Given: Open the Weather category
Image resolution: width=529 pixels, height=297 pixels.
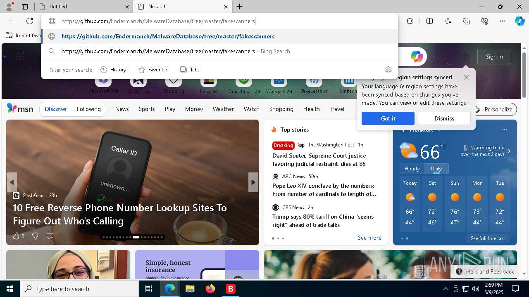Looking at the screenshot, I should click(223, 109).
